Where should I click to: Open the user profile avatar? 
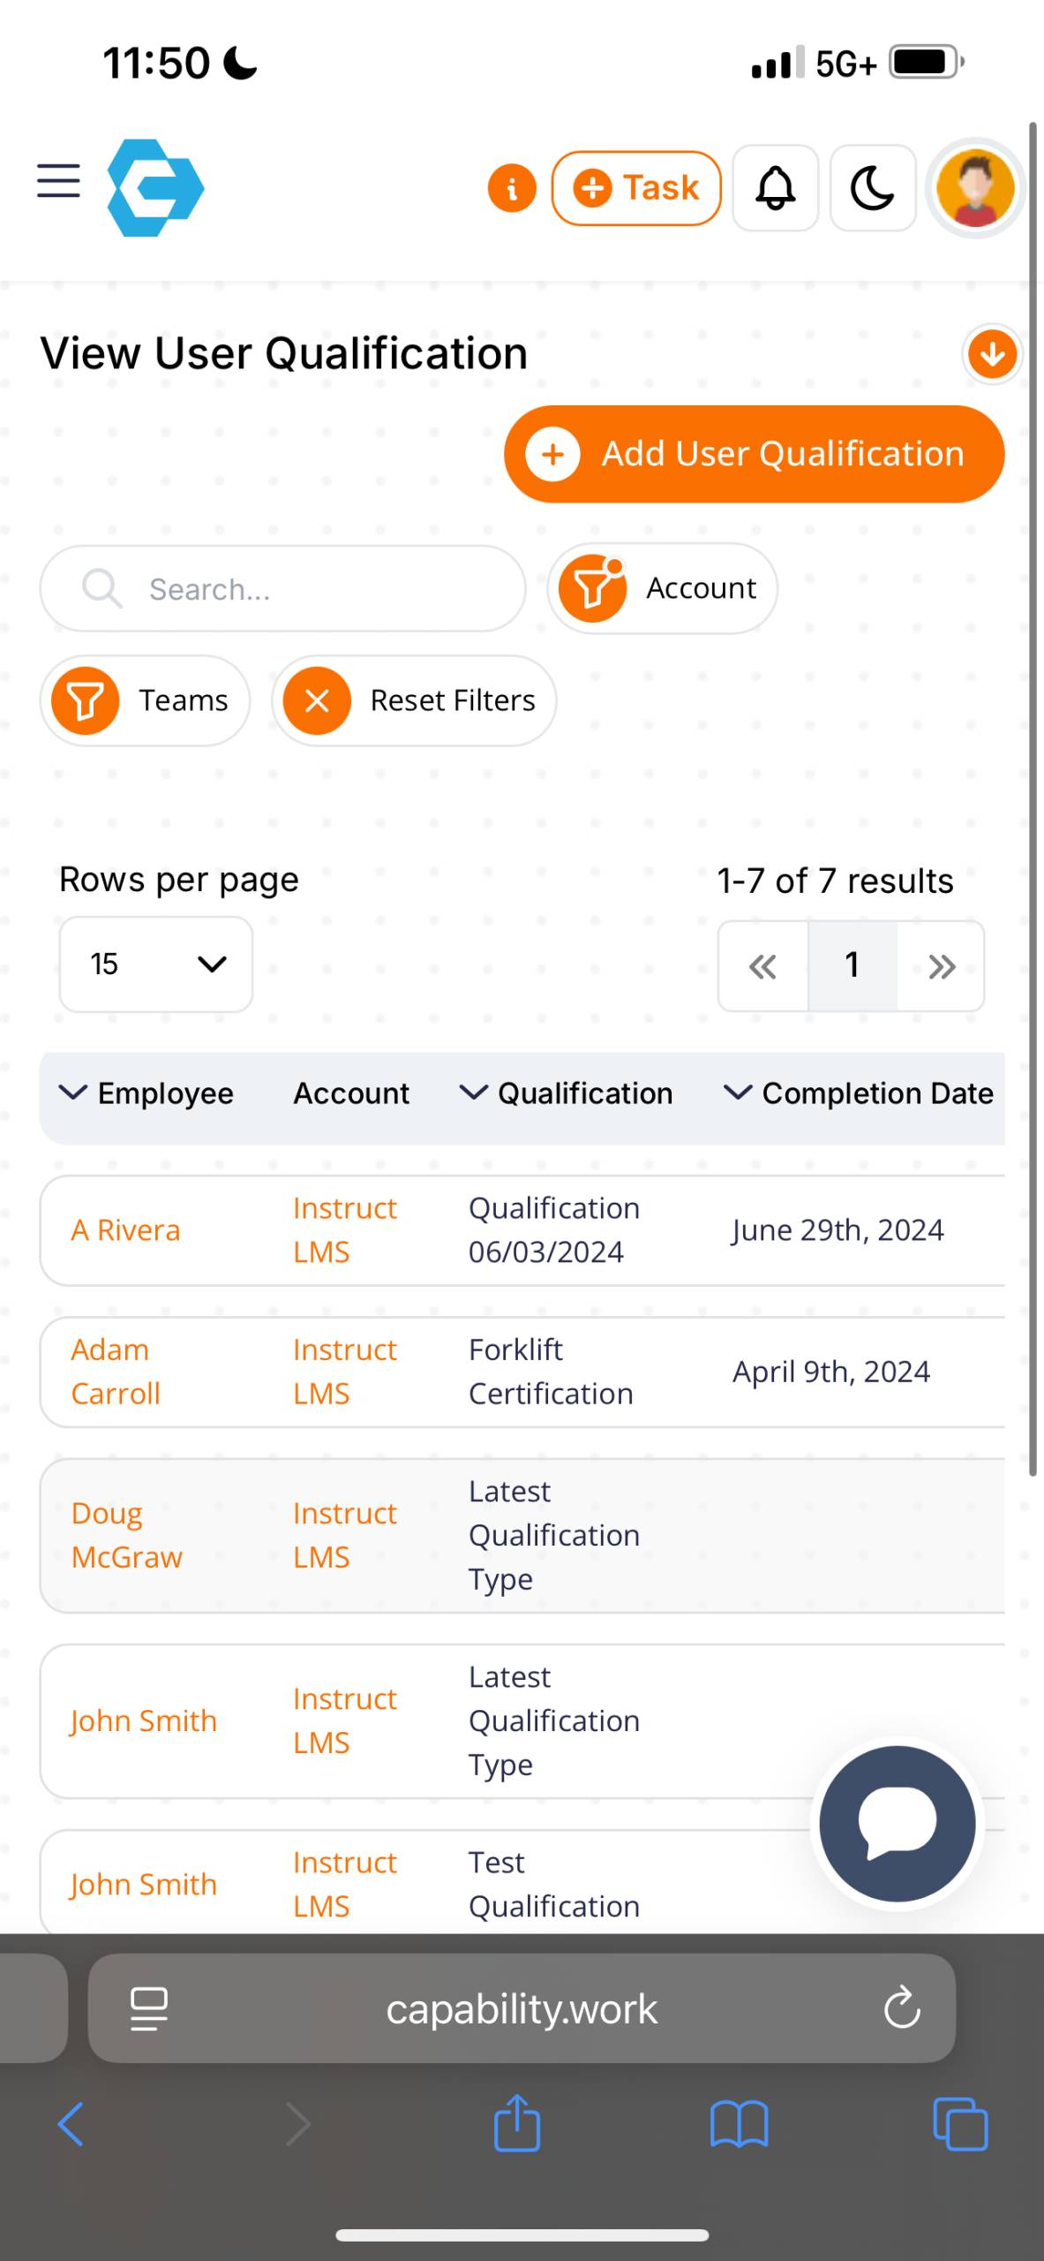click(x=974, y=188)
